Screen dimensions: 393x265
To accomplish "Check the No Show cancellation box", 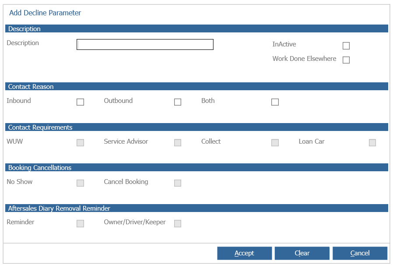I will (80, 183).
